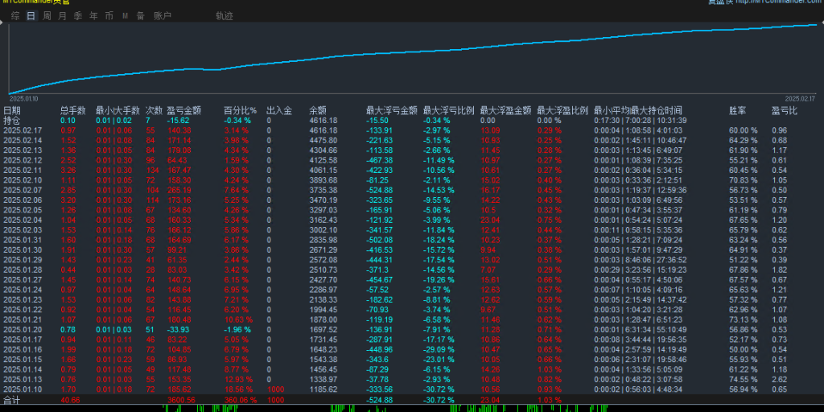Open the 月 monthly statistics tab

[62, 15]
